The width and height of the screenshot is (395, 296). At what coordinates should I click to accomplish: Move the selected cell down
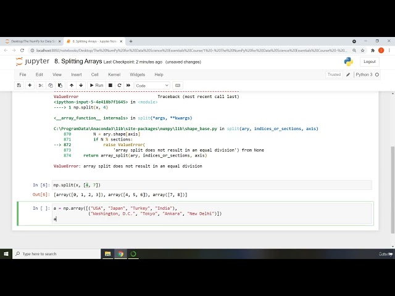[81, 85]
